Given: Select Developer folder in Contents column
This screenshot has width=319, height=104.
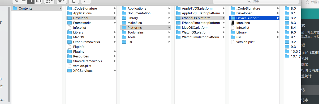Looking at the screenshot, I should pyautogui.click(x=91, y=18).
